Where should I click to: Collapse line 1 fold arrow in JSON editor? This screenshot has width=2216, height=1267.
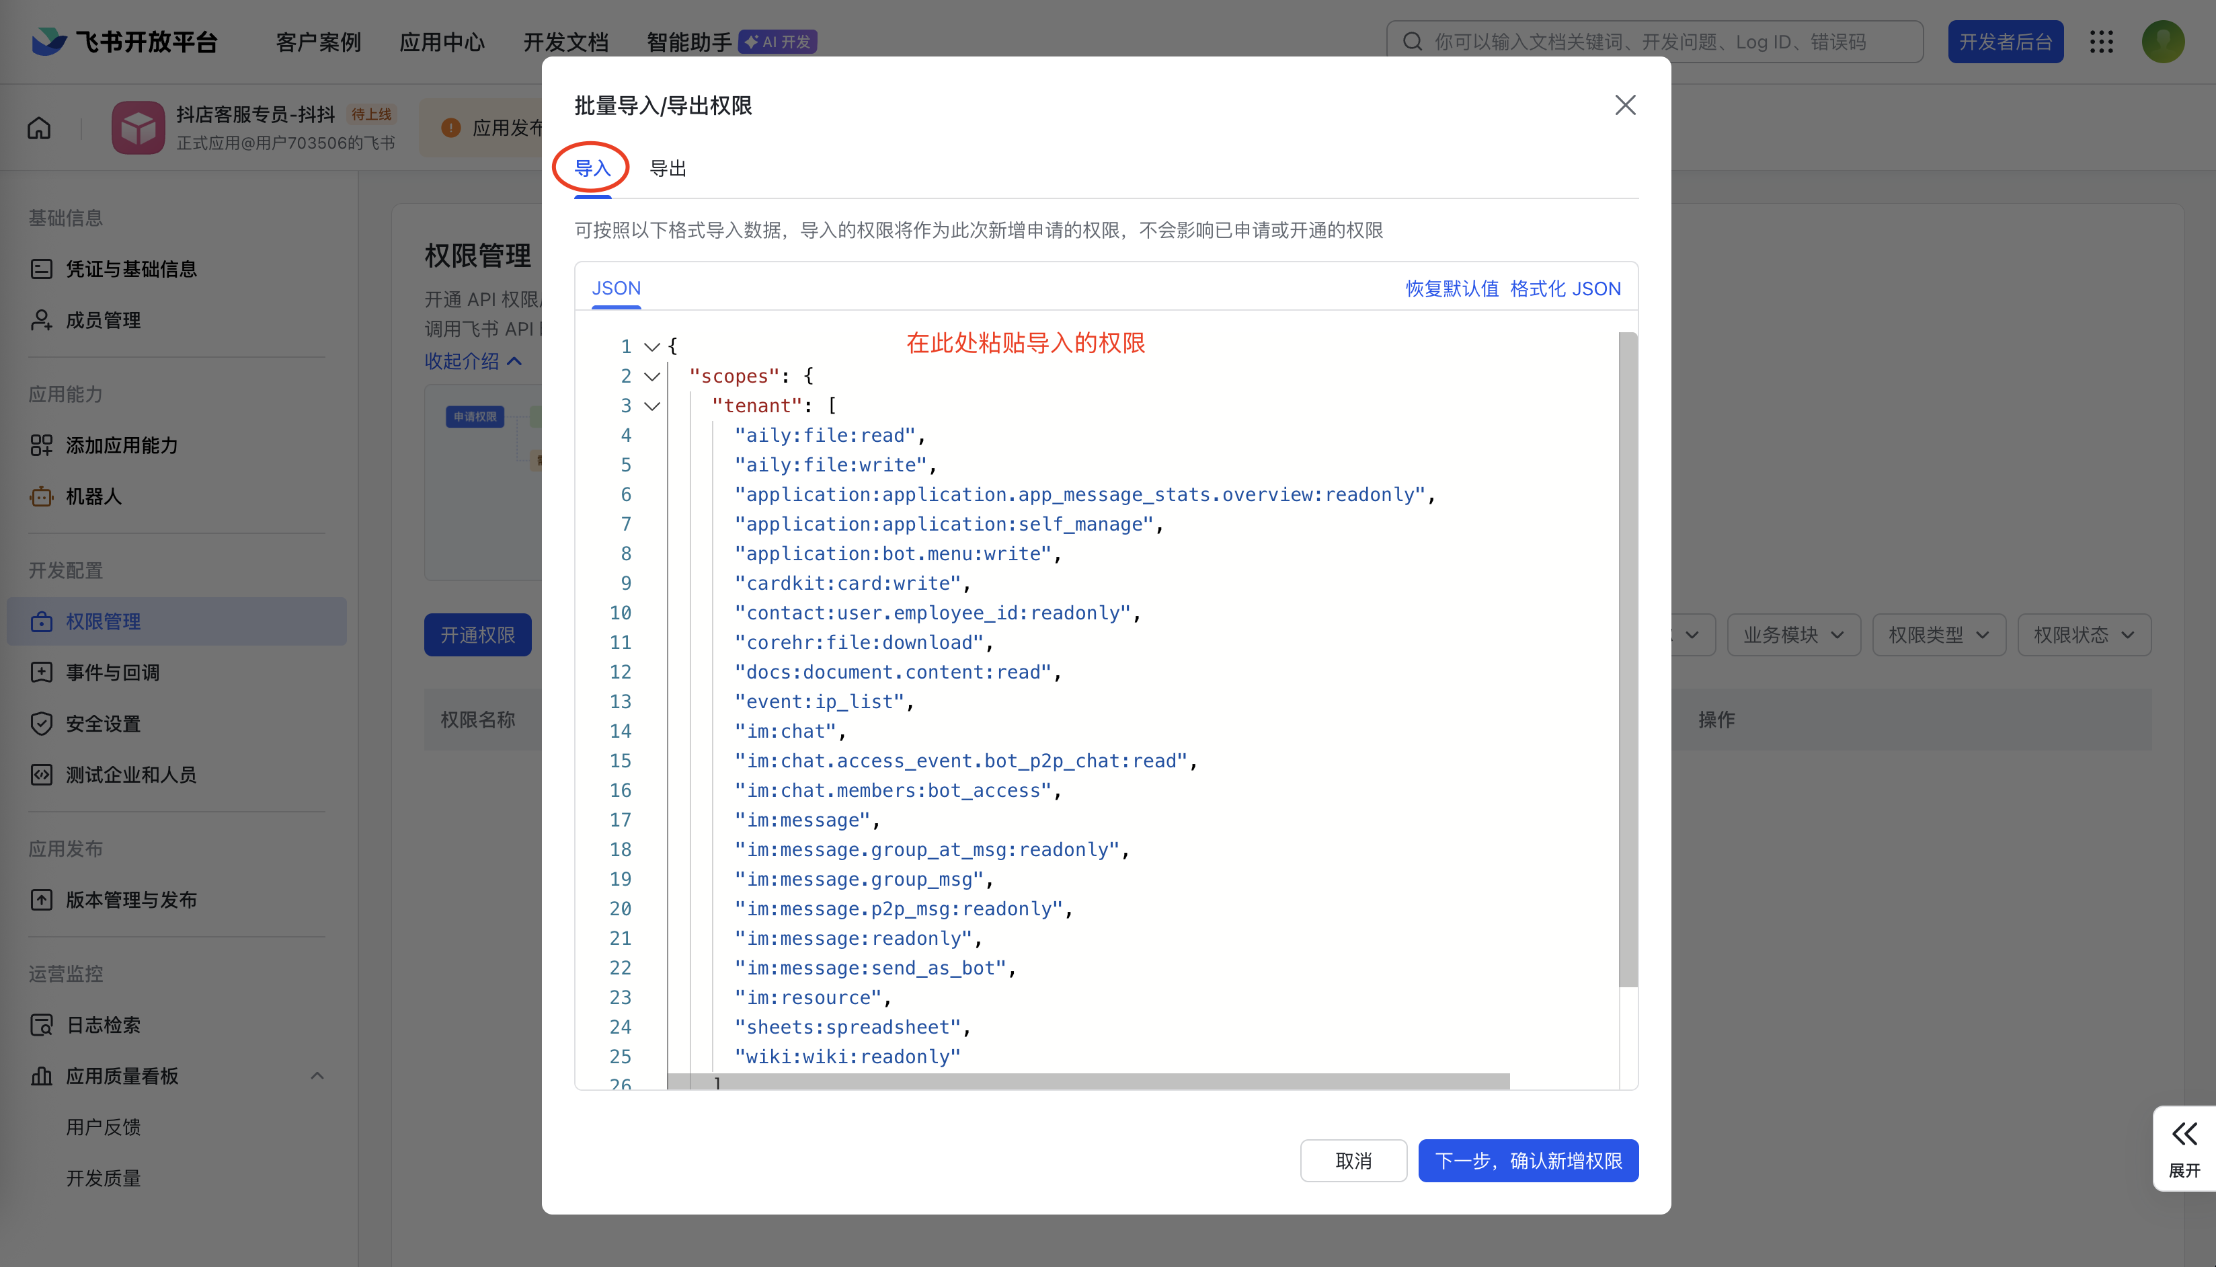(x=651, y=346)
